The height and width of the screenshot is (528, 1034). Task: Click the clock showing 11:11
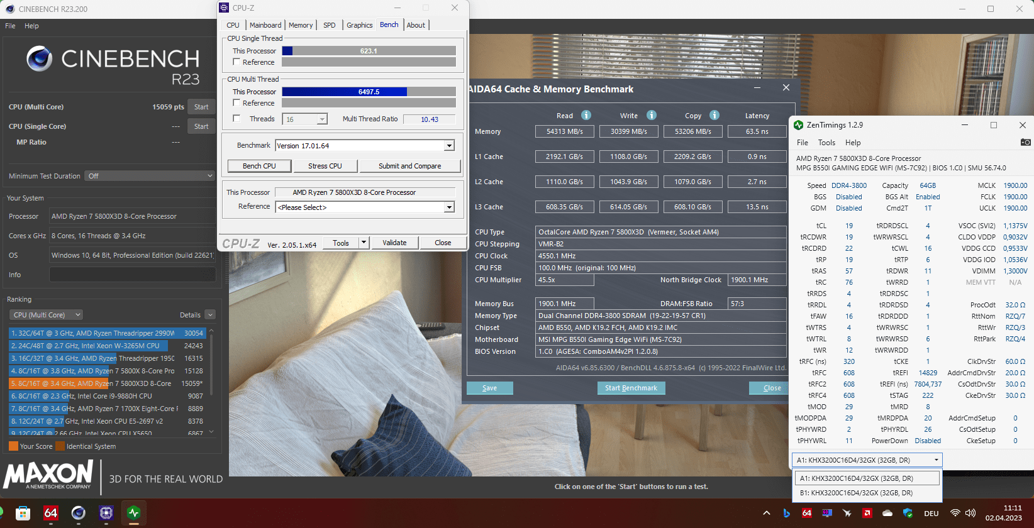point(1013,508)
